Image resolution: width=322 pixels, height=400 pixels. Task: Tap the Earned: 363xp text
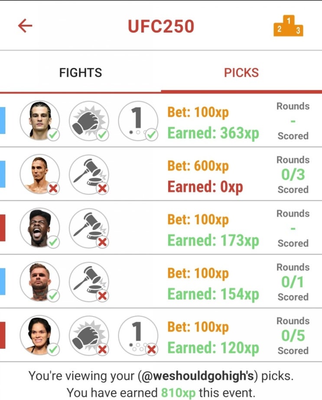click(x=213, y=134)
